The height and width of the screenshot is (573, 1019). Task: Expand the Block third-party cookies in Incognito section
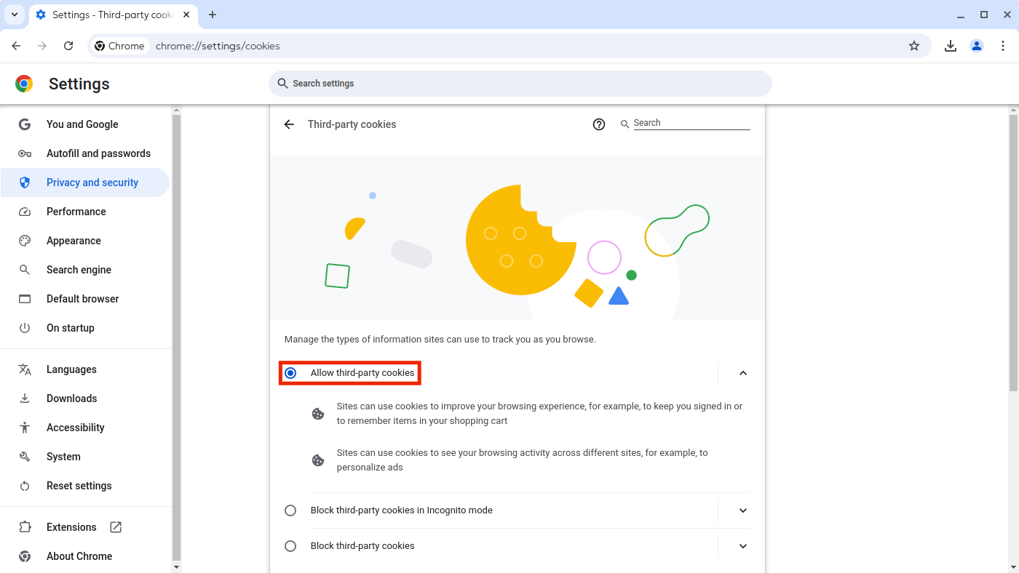point(742,510)
